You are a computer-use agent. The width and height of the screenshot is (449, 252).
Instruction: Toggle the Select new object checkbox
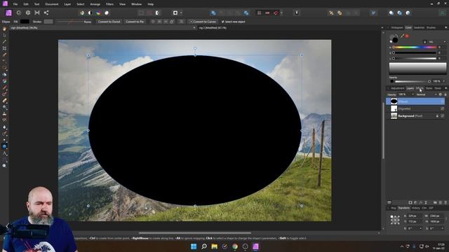(223, 22)
